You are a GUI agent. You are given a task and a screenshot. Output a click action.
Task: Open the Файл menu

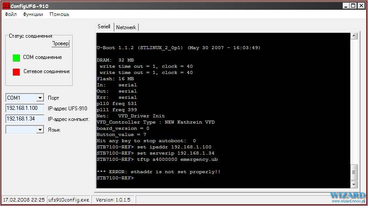11,14
